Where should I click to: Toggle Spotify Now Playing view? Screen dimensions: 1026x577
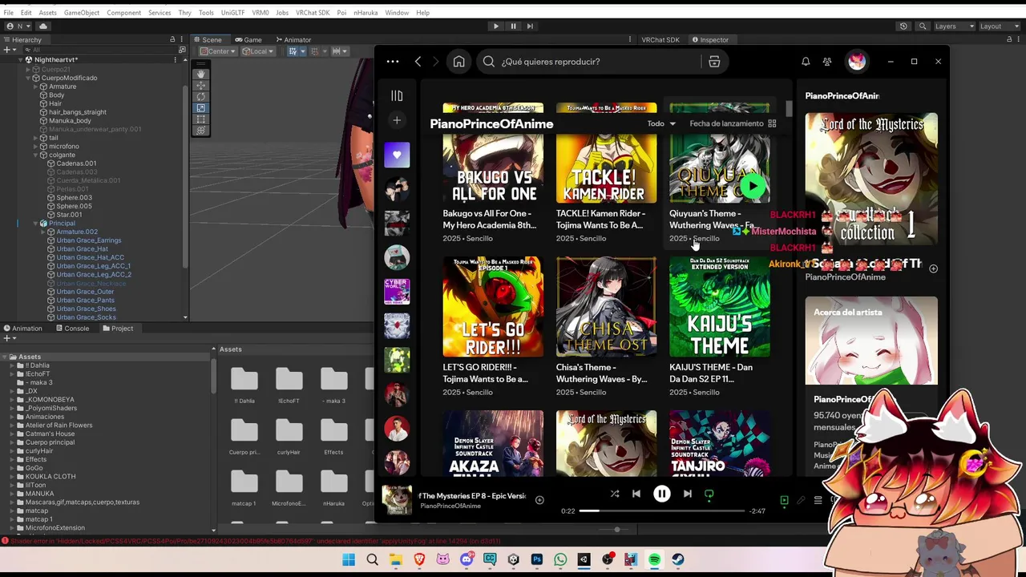[784, 500]
